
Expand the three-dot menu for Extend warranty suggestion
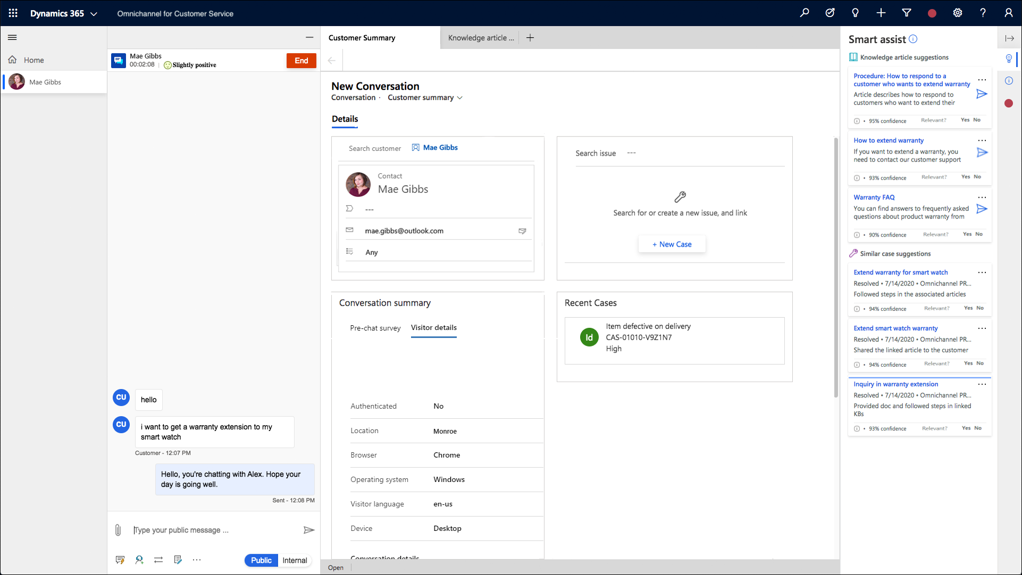coord(982,272)
